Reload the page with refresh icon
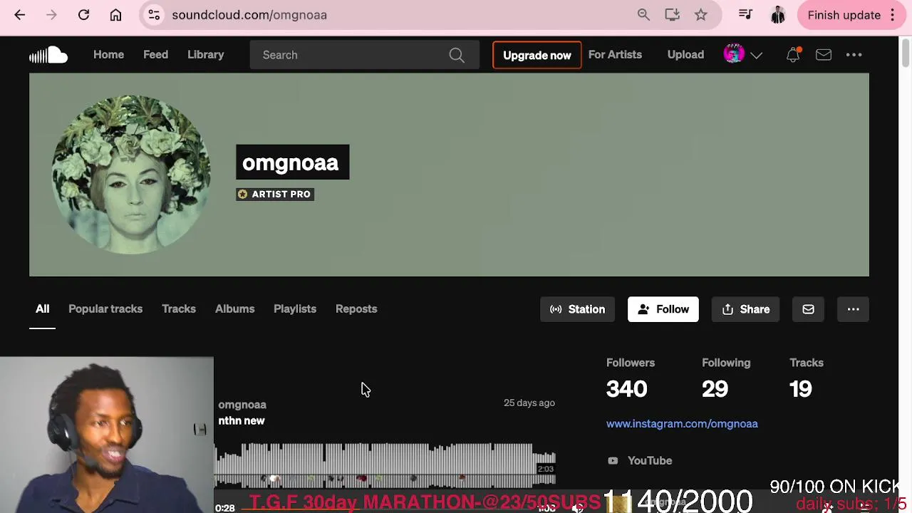 coord(83,15)
